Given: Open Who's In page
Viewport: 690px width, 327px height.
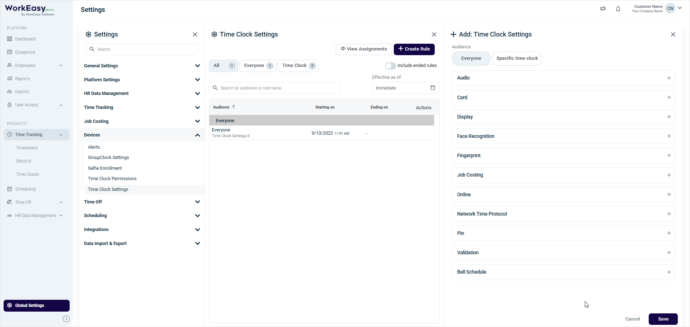Looking at the screenshot, I should pyautogui.click(x=24, y=161).
